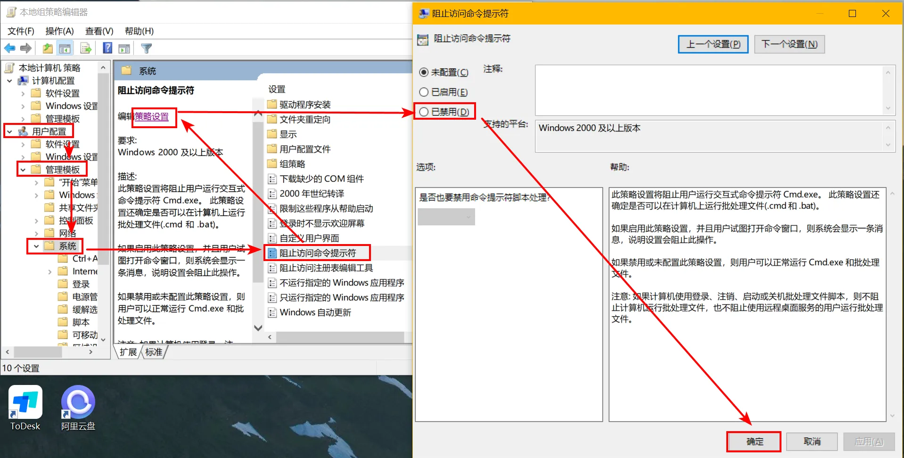Expand the Internet tree node under 系统

click(49, 272)
